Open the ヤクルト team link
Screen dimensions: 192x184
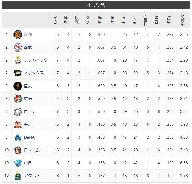point(32,176)
